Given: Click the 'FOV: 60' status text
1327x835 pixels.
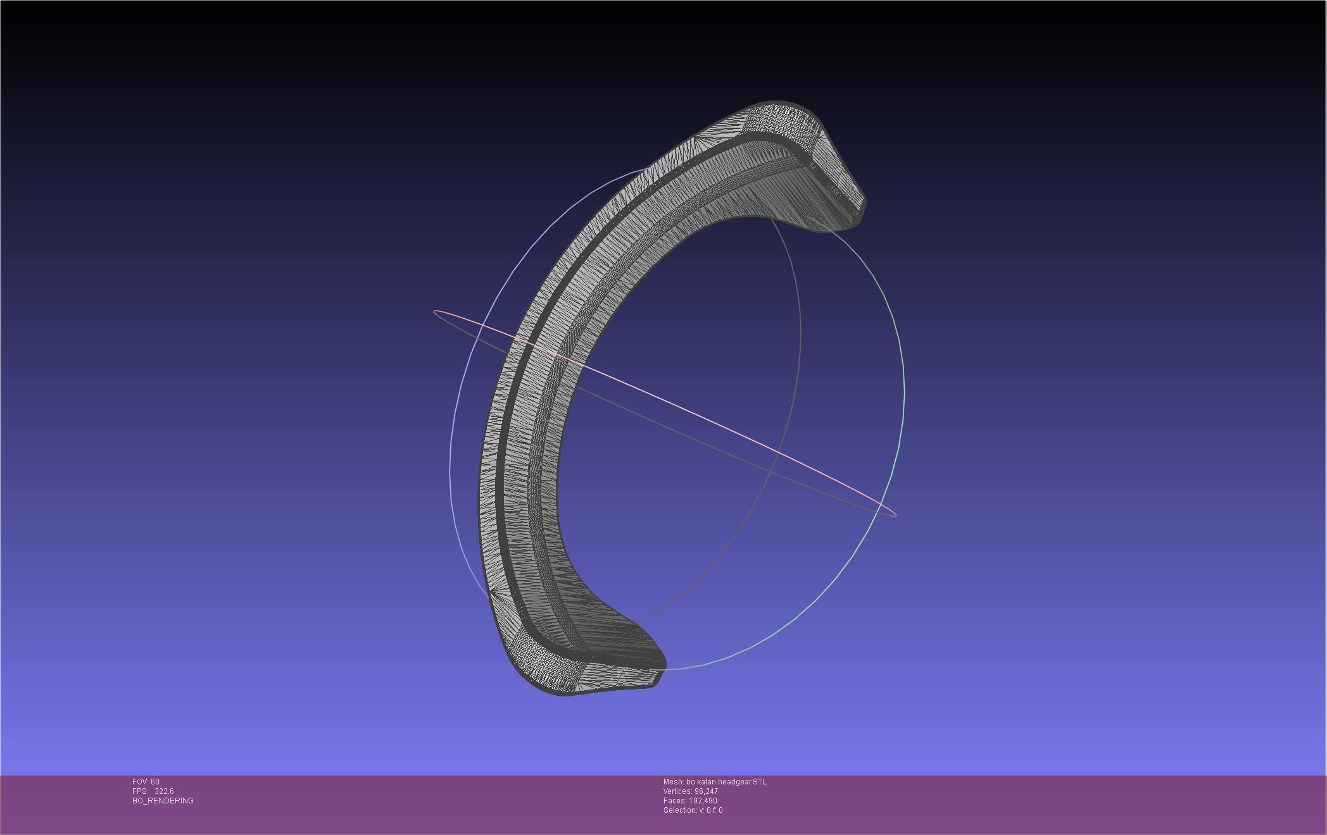Looking at the screenshot, I should (146, 782).
